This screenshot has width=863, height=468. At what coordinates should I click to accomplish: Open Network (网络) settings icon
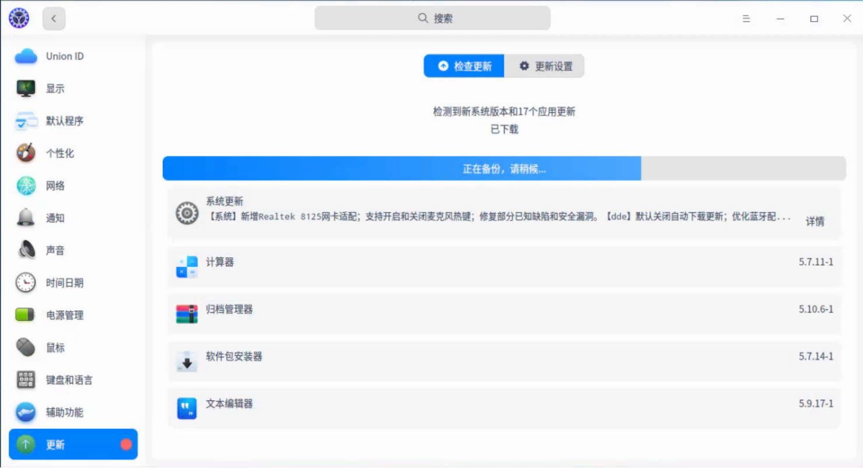[26, 186]
